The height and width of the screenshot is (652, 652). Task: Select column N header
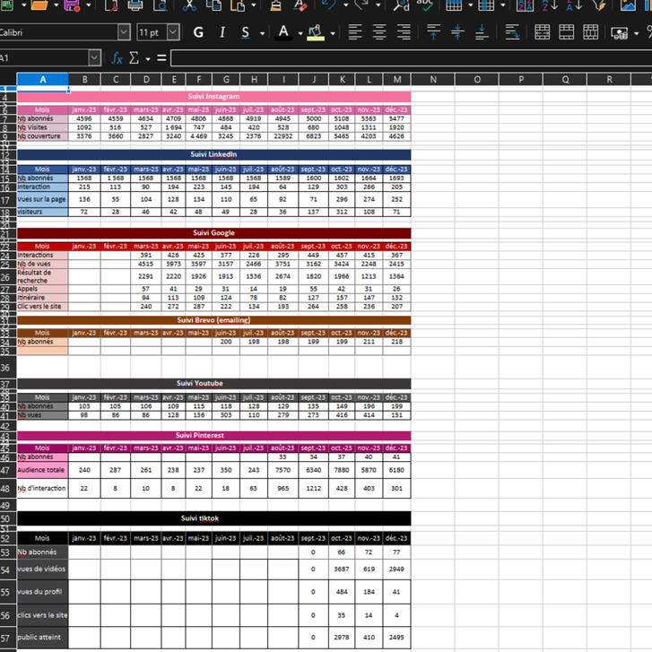432,79
